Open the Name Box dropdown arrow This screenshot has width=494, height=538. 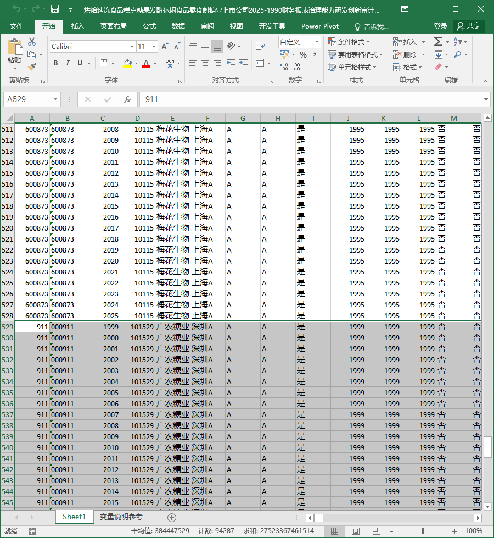pyautogui.click(x=55, y=99)
